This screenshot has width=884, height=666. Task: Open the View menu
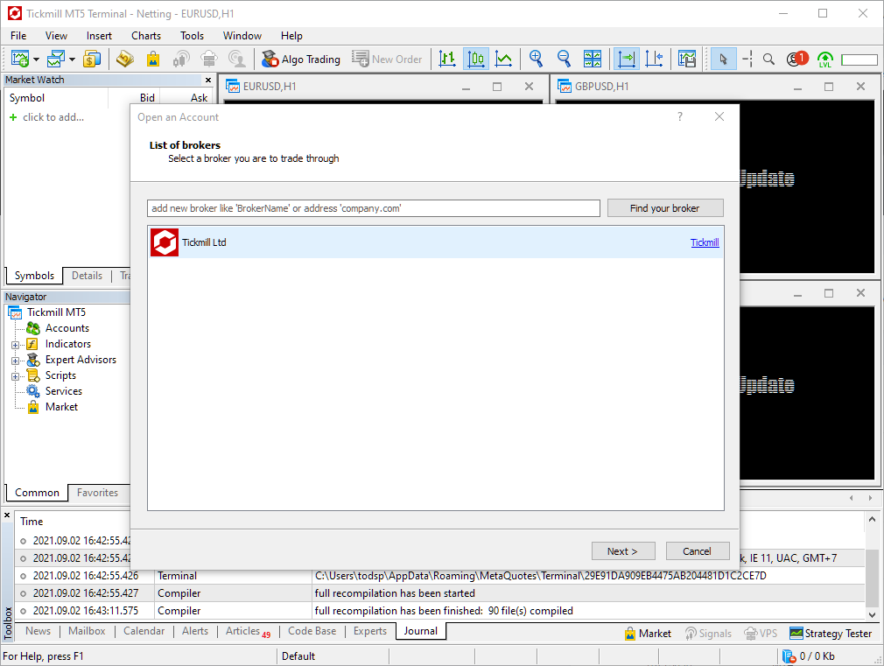(56, 36)
